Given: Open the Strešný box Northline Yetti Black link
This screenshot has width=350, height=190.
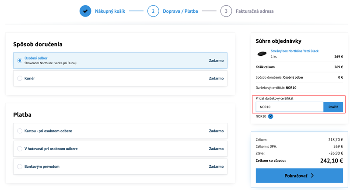Looking at the screenshot, I should (294, 51).
